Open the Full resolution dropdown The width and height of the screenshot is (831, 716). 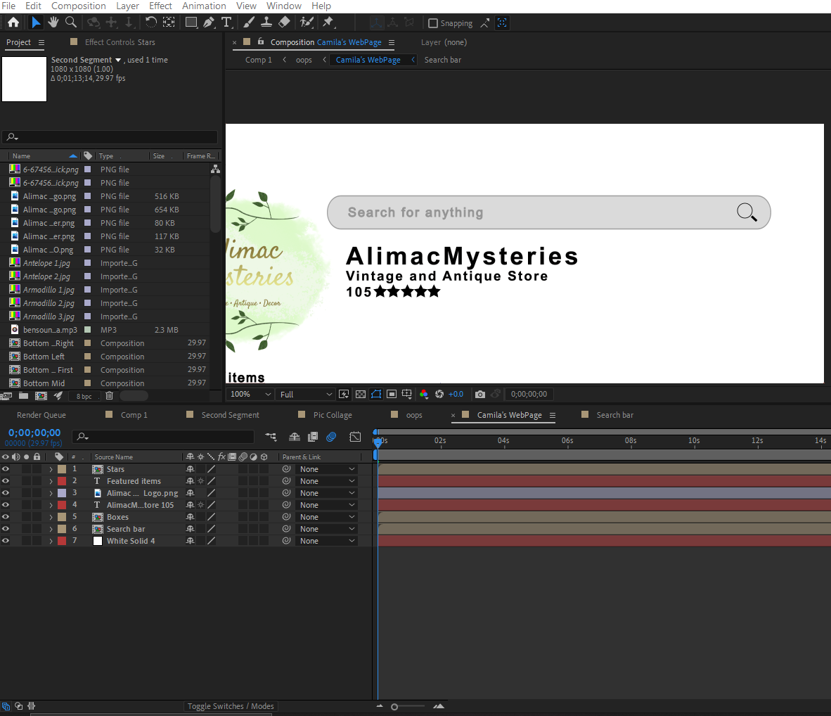(306, 395)
